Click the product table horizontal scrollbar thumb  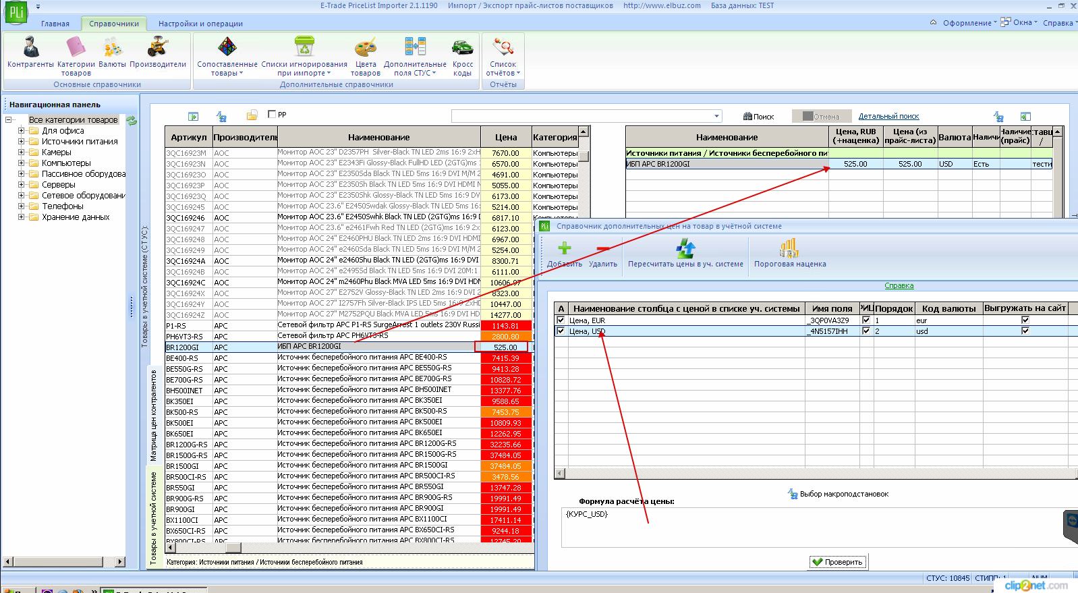point(233,548)
